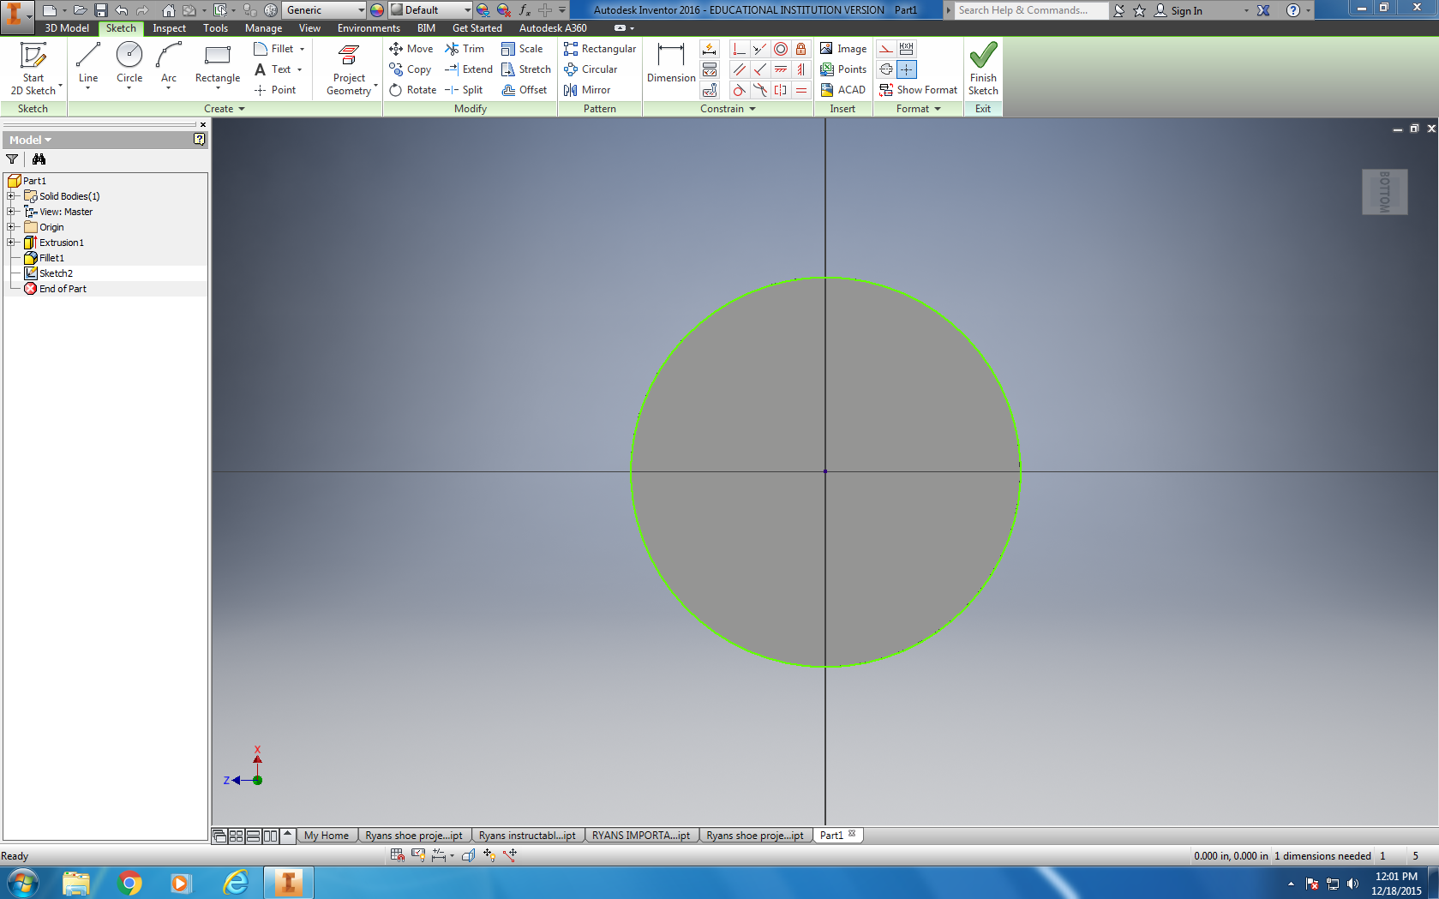
Task: Select the Arc sketch tool
Action: pyautogui.click(x=169, y=65)
